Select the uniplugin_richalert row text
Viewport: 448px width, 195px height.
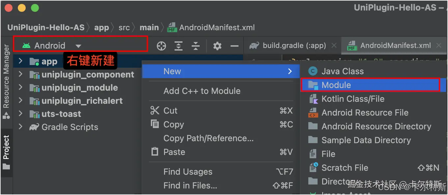pyautogui.click(x=82, y=101)
